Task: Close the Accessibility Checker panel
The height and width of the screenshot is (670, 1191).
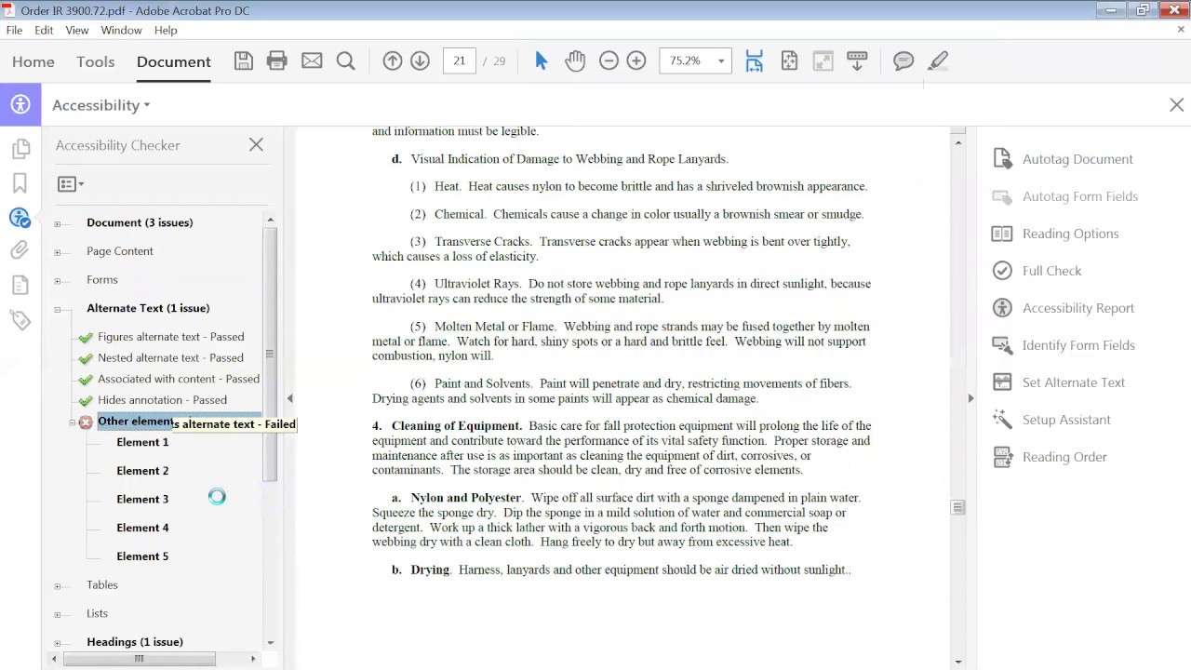Action: pyautogui.click(x=256, y=144)
